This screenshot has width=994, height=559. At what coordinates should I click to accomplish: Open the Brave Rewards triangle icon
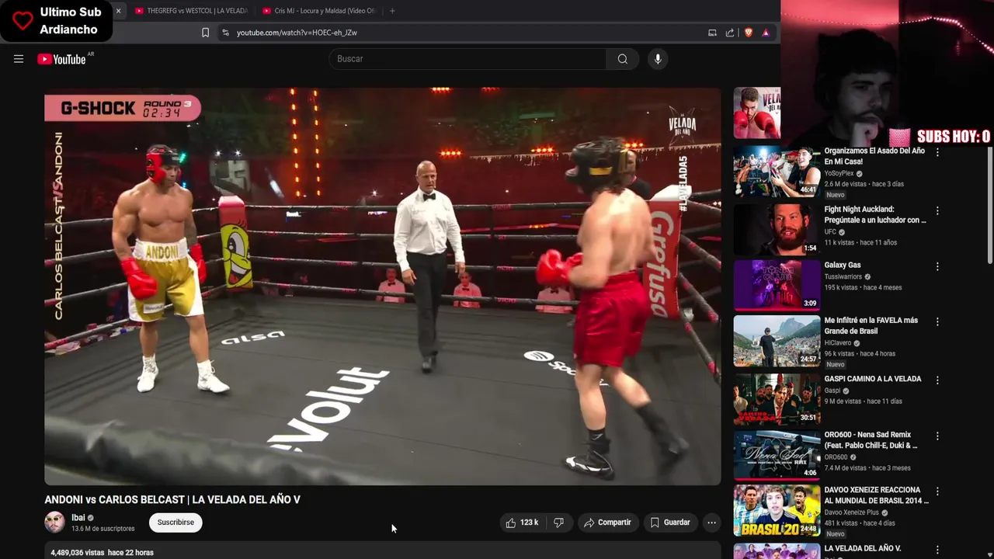pos(766,33)
